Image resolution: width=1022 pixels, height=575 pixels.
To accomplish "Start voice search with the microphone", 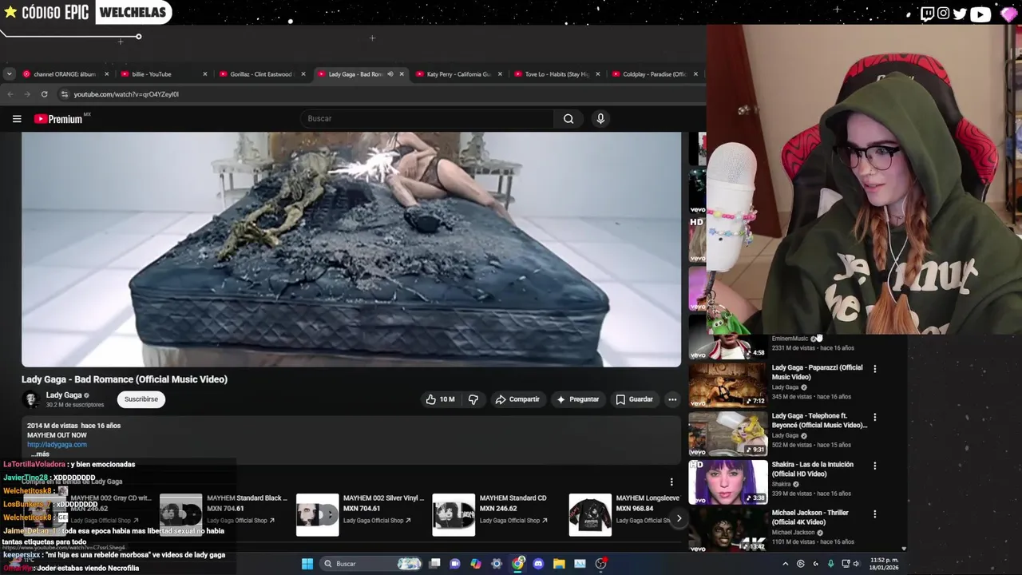I will point(600,119).
